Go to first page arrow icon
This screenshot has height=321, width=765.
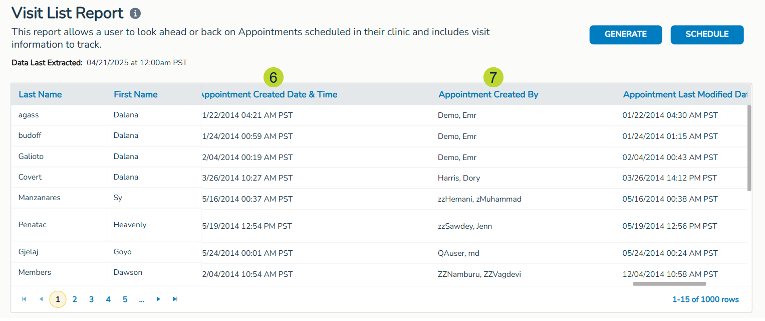click(24, 299)
